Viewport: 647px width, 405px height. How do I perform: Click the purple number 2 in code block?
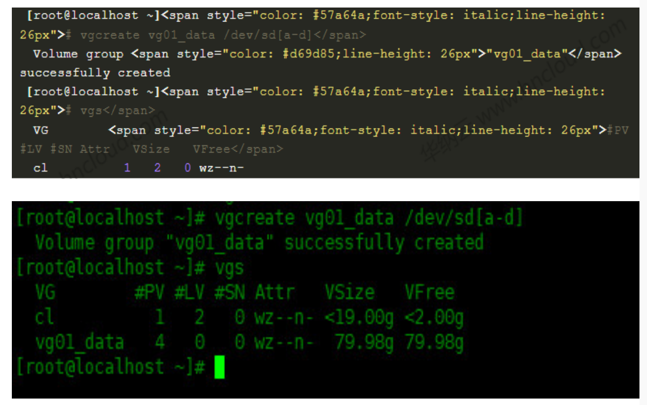point(157,168)
